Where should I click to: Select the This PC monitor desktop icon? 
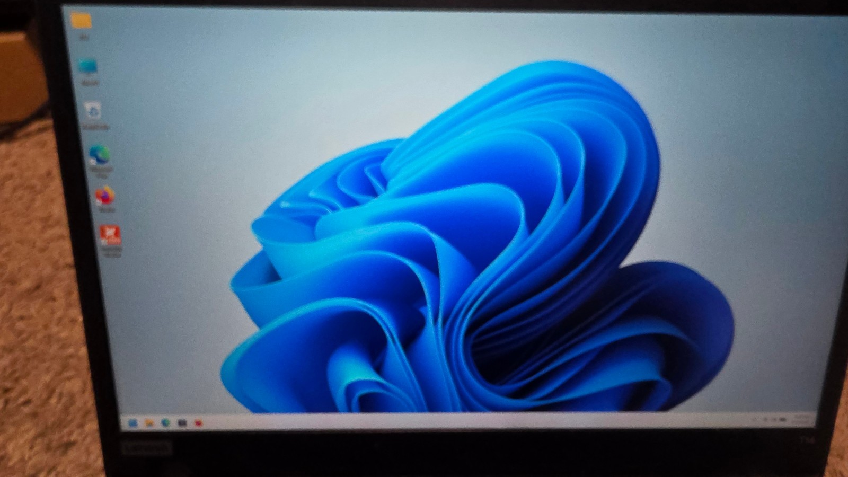click(88, 67)
